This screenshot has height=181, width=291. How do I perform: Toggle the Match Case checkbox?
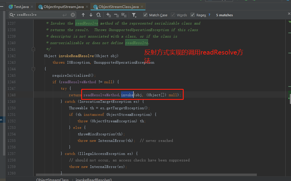coord(146,15)
